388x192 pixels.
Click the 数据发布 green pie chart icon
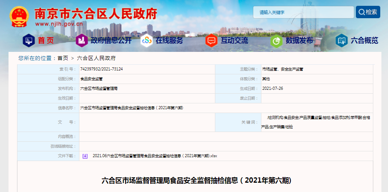tap(276, 40)
